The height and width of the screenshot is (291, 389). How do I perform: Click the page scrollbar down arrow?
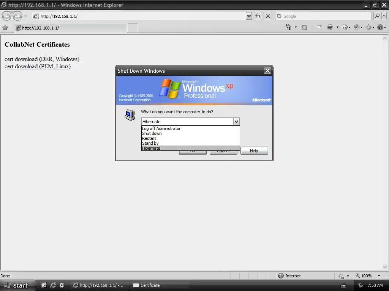pos(385,267)
